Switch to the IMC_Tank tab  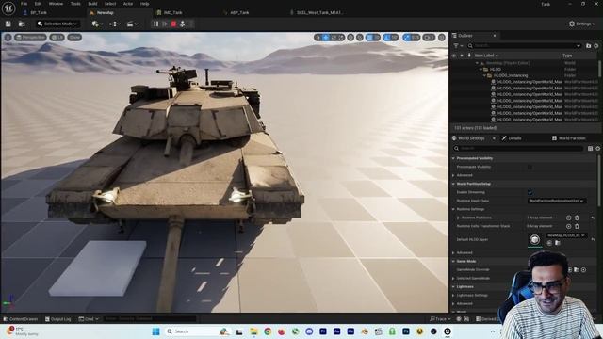click(x=173, y=12)
